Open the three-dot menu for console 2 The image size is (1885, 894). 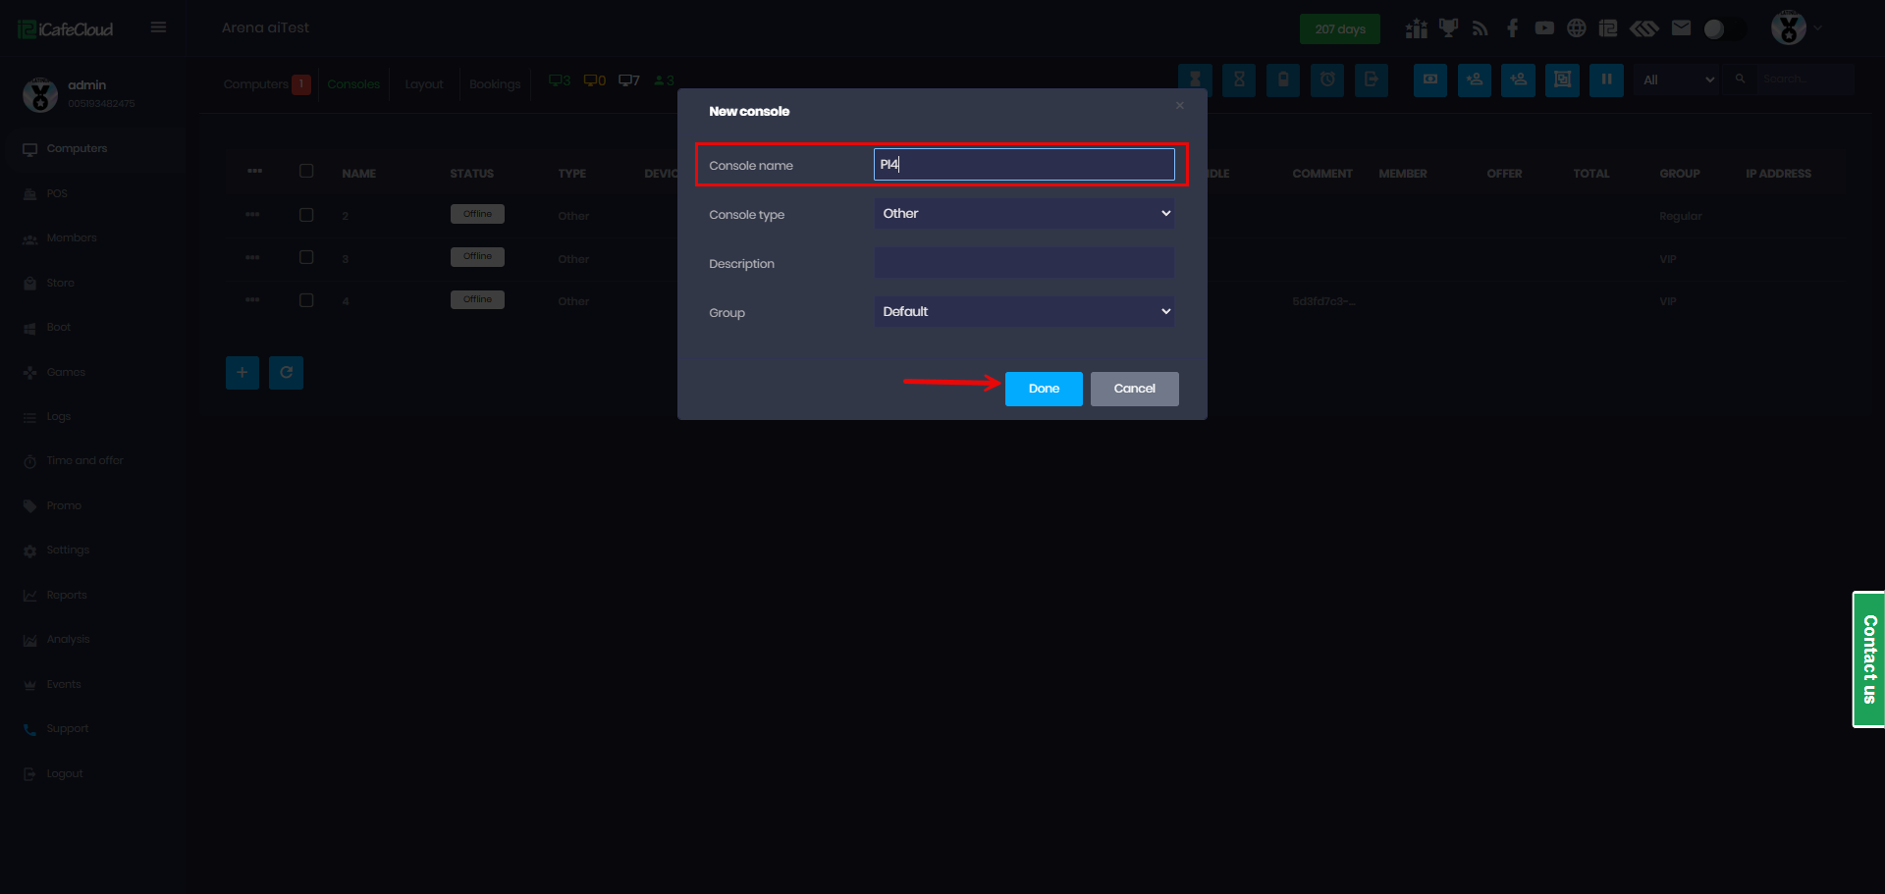(253, 215)
